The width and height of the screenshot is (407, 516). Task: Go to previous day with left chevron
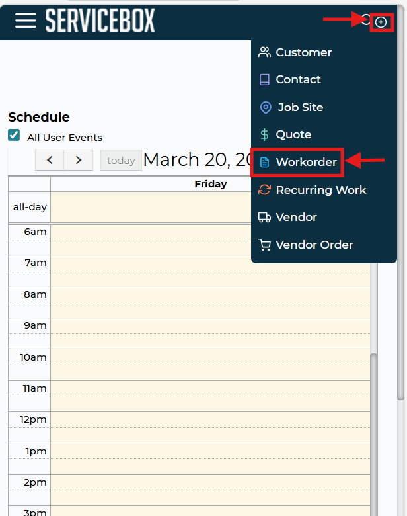(x=50, y=160)
